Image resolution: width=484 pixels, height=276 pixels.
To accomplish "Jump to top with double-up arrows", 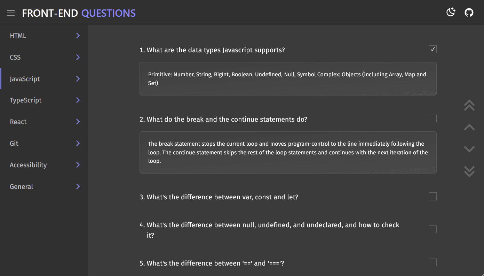I will 469,105.
